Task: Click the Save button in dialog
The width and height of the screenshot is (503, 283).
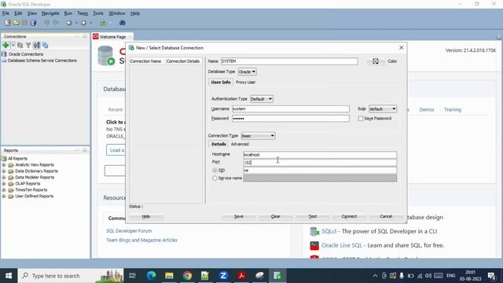Action: tap(238, 217)
